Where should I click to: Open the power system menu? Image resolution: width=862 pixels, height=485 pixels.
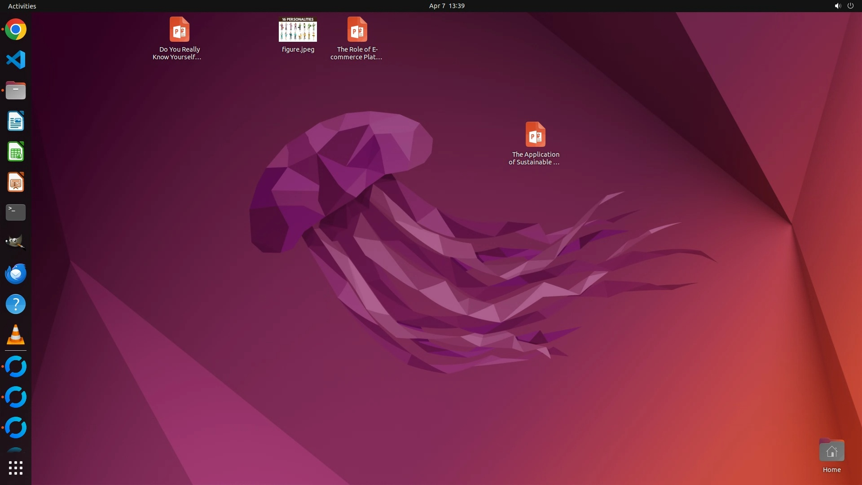click(x=850, y=6)
